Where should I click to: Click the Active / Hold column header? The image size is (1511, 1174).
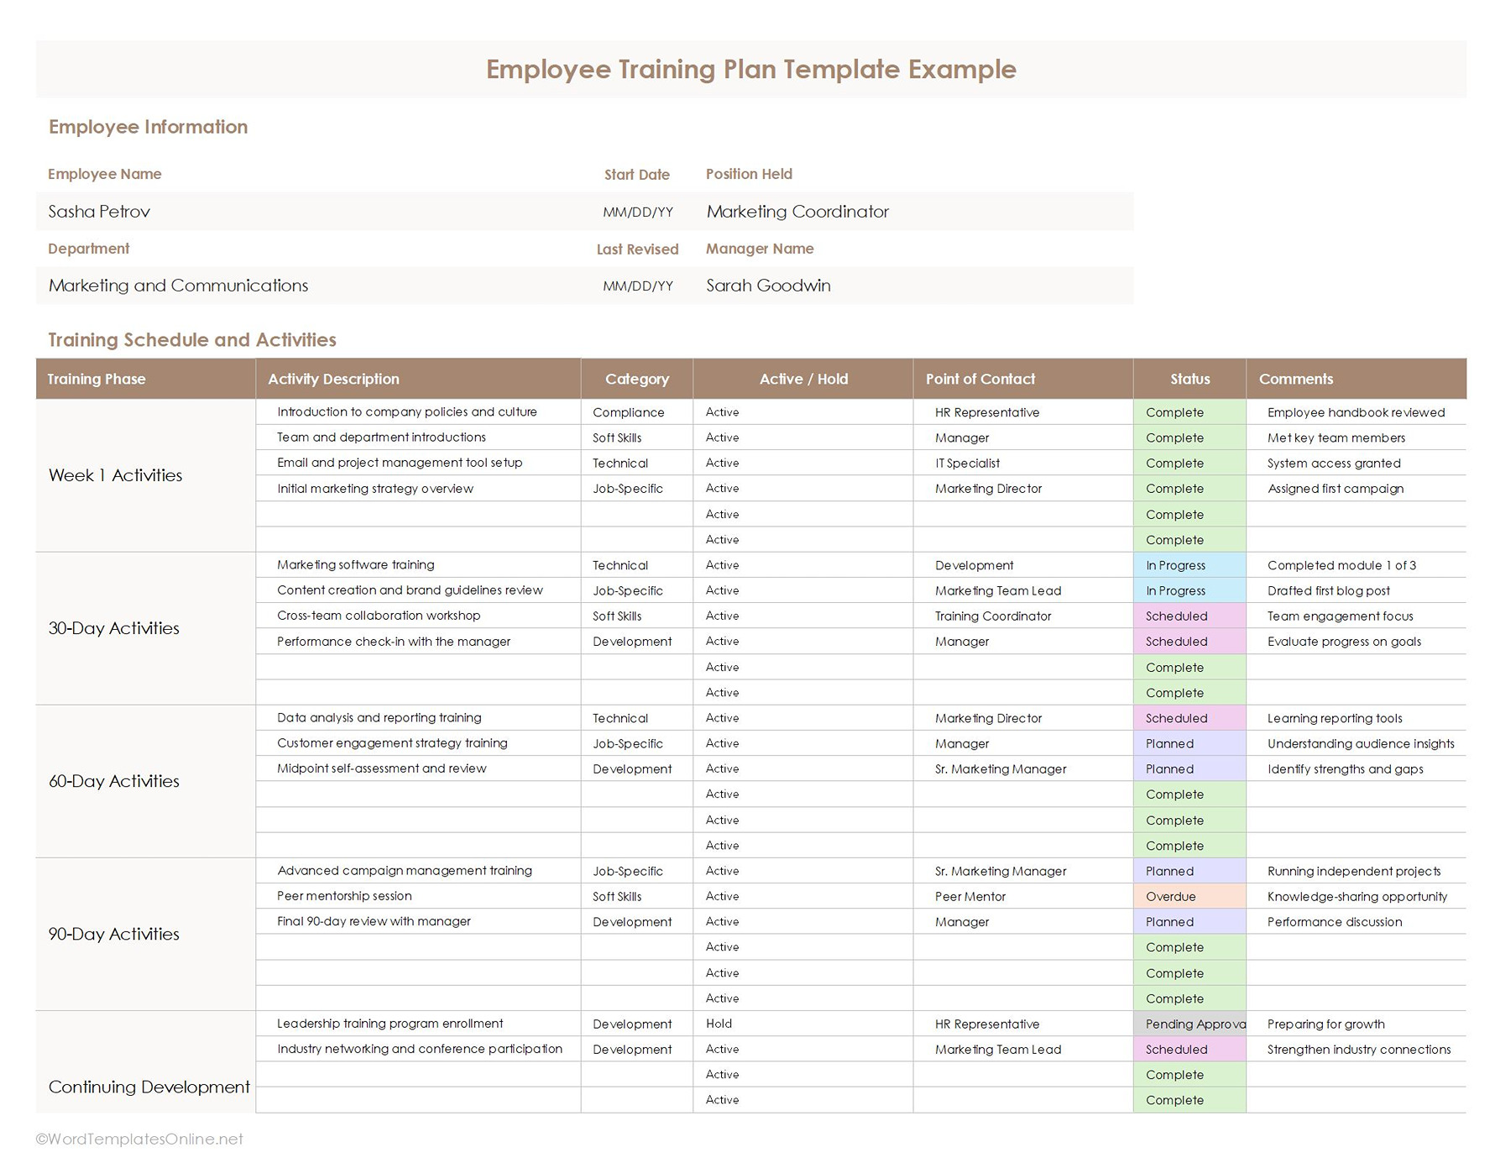(803, 379)
